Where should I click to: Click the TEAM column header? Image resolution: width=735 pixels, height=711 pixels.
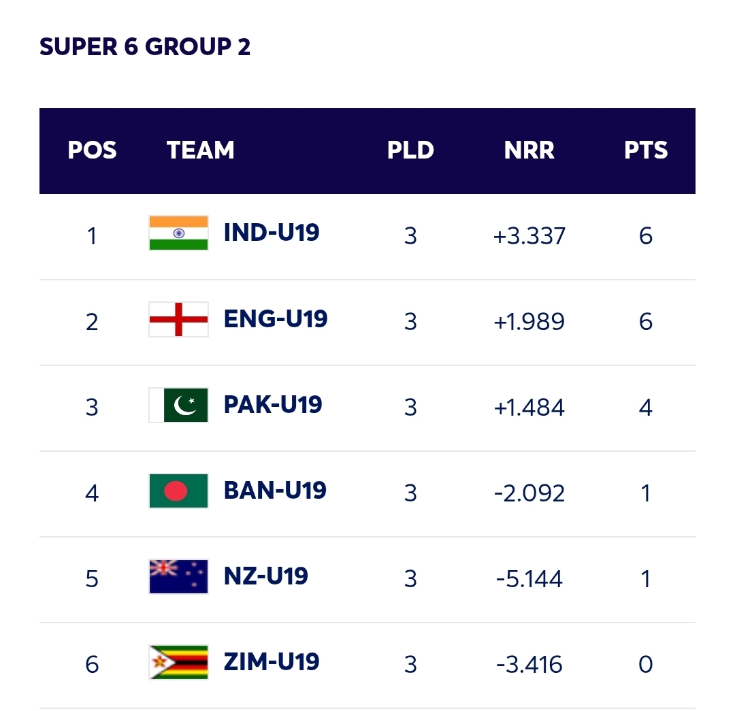[x=200, y=150]
